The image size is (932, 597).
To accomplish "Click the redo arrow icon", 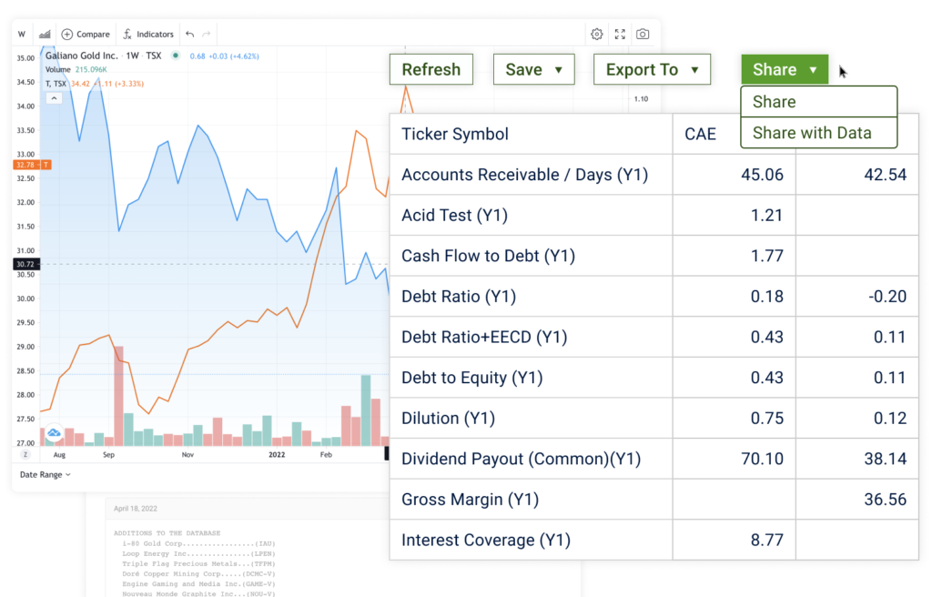I will [208, 34].
